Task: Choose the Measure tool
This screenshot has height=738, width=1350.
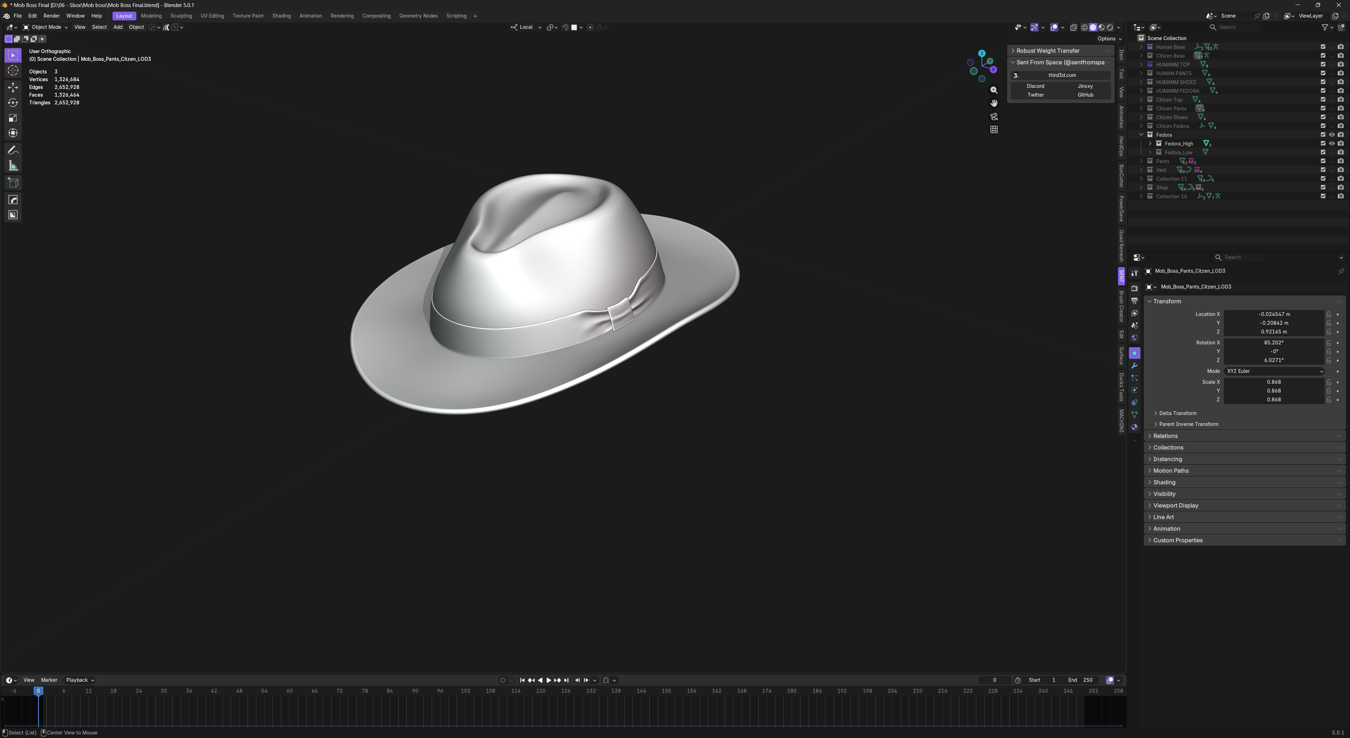Action: (x=13, y=166)
